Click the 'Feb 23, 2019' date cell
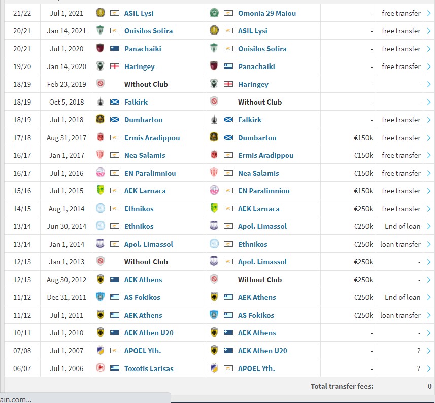 click(66, 84)
